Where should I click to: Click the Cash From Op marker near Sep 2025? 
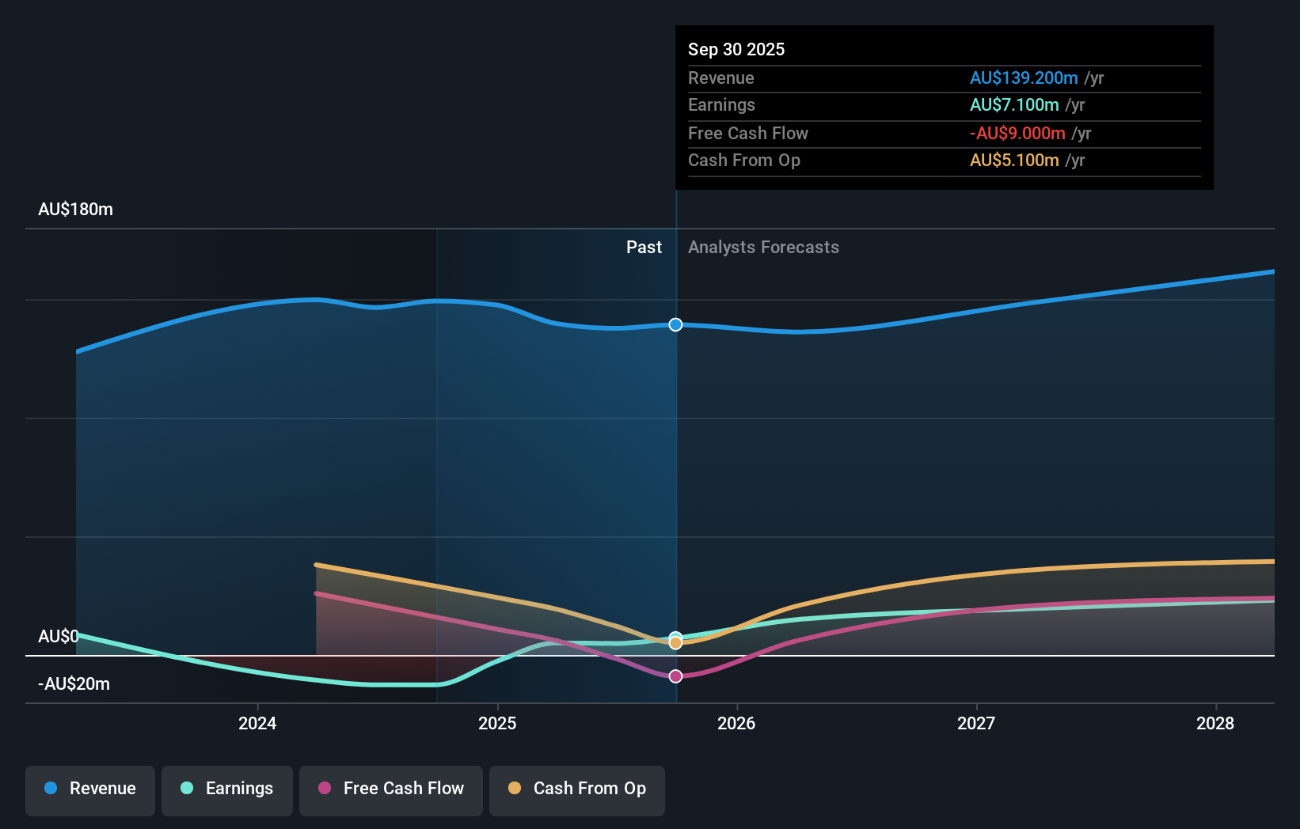point(675,642)
